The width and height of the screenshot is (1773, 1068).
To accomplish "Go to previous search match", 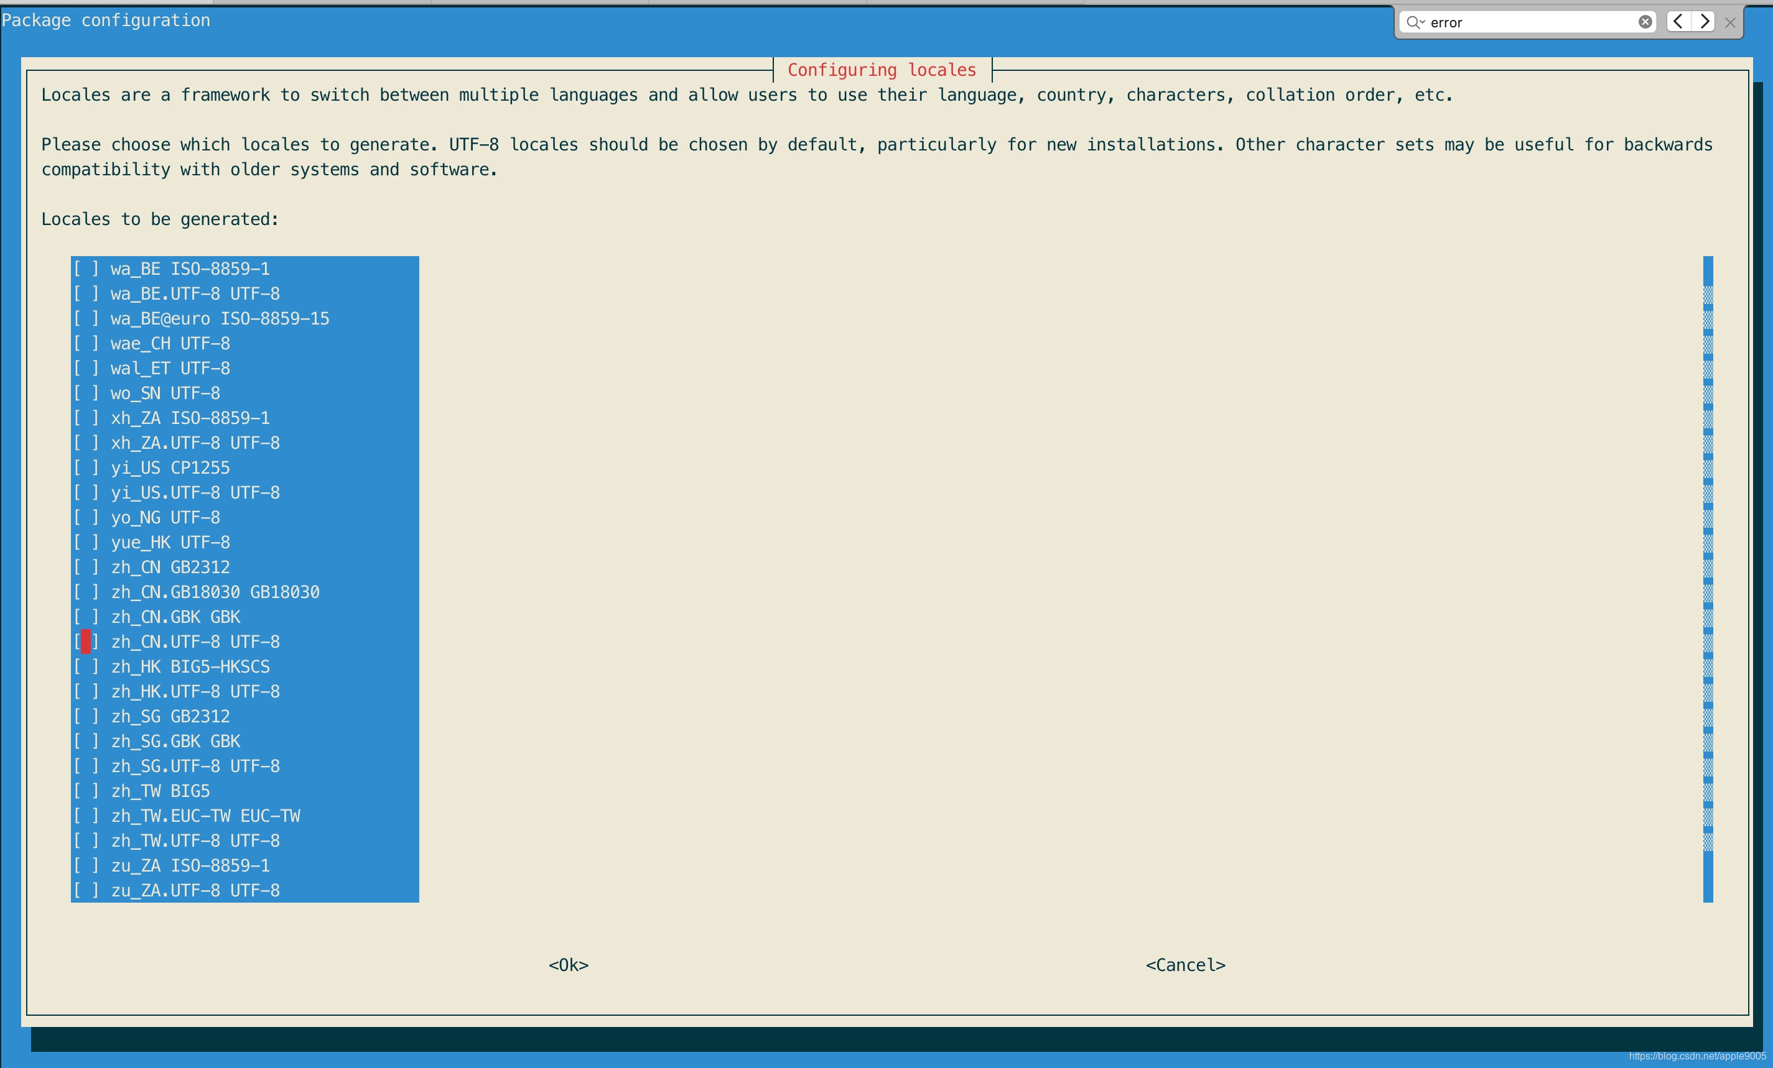I will [x=1678, y=22].
